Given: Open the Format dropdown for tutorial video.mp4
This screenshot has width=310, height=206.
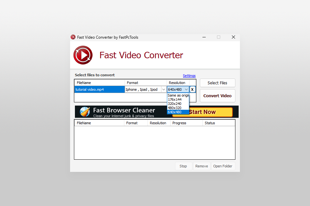Looking at the screenshot, I should [x=164, y=89].
